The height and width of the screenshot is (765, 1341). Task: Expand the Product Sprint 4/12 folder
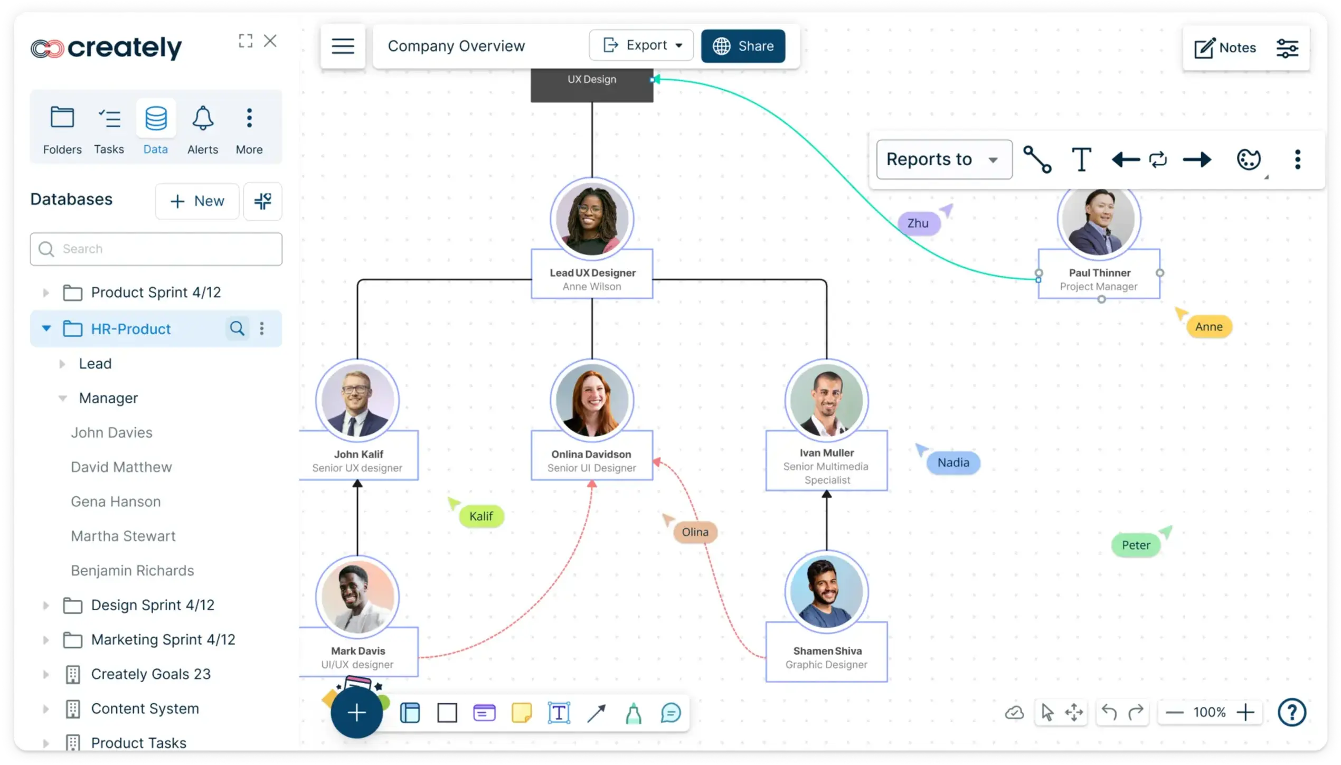(x=46, y=292)
